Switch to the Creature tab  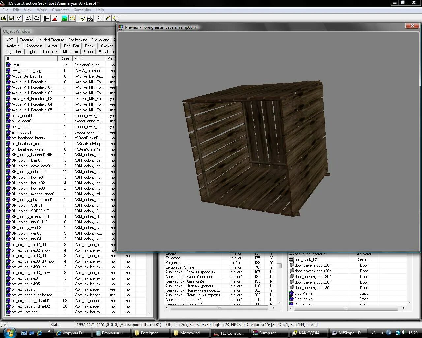(26, 40)
